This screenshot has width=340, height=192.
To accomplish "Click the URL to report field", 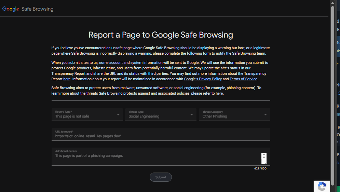I will [161, 134].
